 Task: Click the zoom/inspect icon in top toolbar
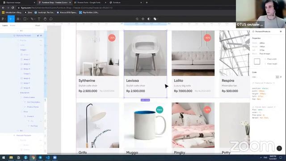137,19
